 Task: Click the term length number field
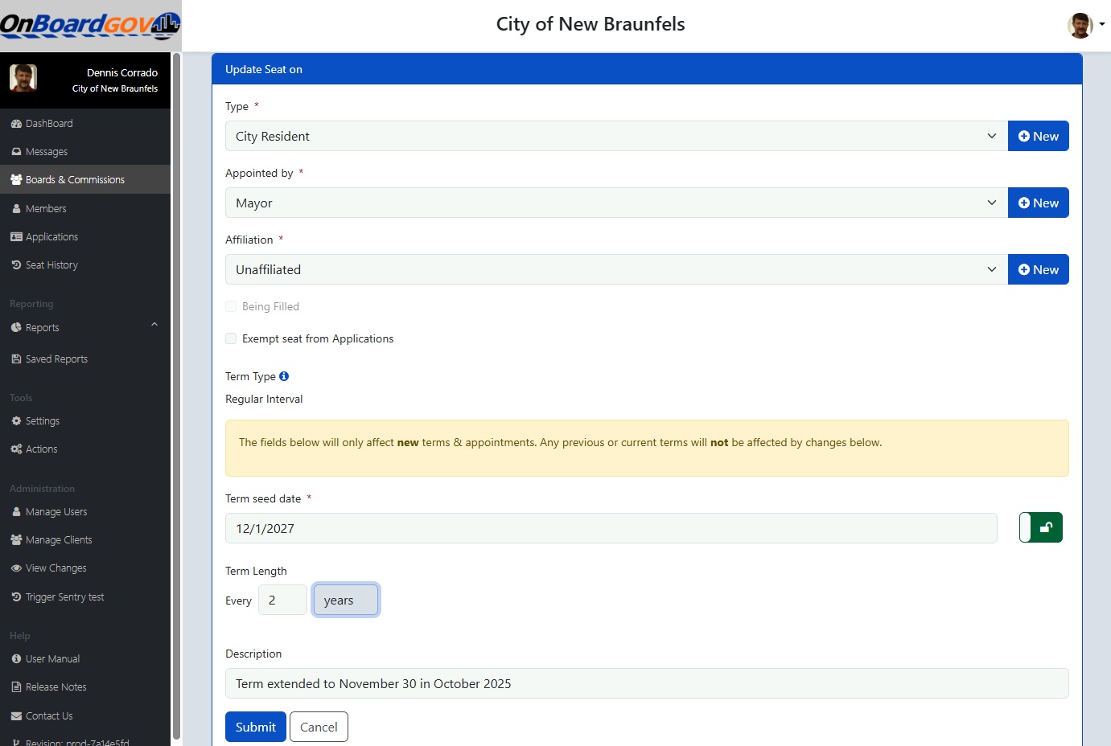tap(282, 600)
